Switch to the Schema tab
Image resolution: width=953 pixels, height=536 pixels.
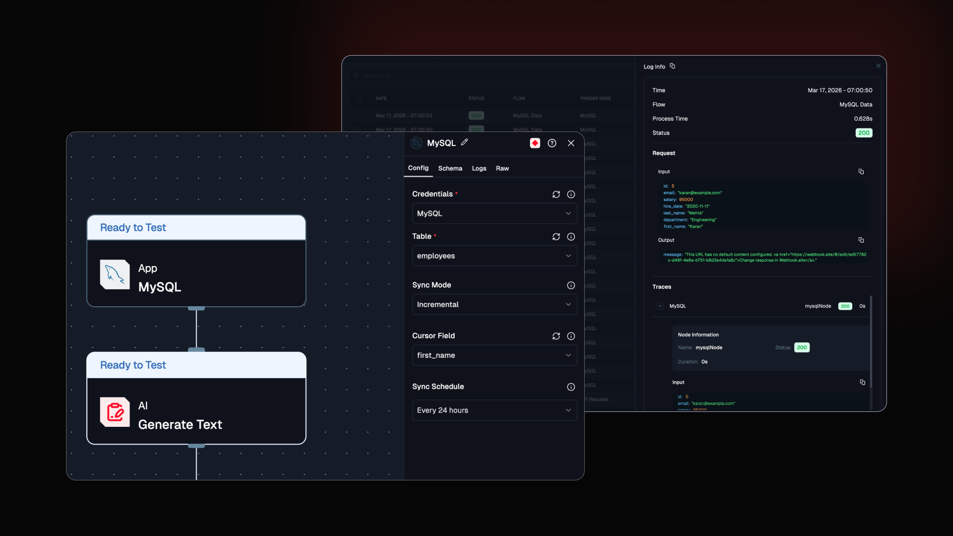coord(450,168)
